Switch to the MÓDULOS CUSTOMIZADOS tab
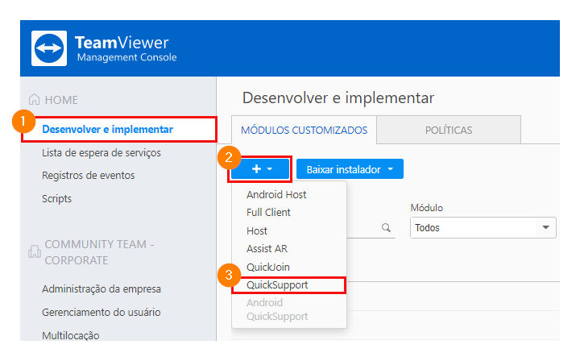This screenshot has height=361, width=580. pos(304,131)
